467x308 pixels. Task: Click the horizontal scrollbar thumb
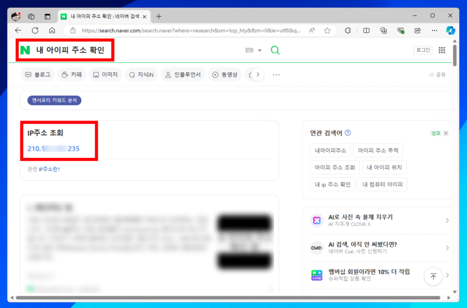click(x=228, y=297)
